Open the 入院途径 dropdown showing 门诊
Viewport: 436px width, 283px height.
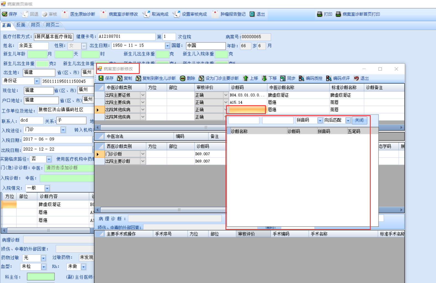[63, 130]
